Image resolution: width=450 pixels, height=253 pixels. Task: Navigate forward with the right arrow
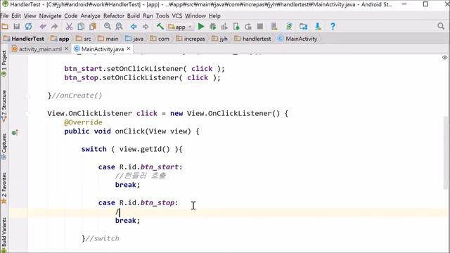pos(146,27)
